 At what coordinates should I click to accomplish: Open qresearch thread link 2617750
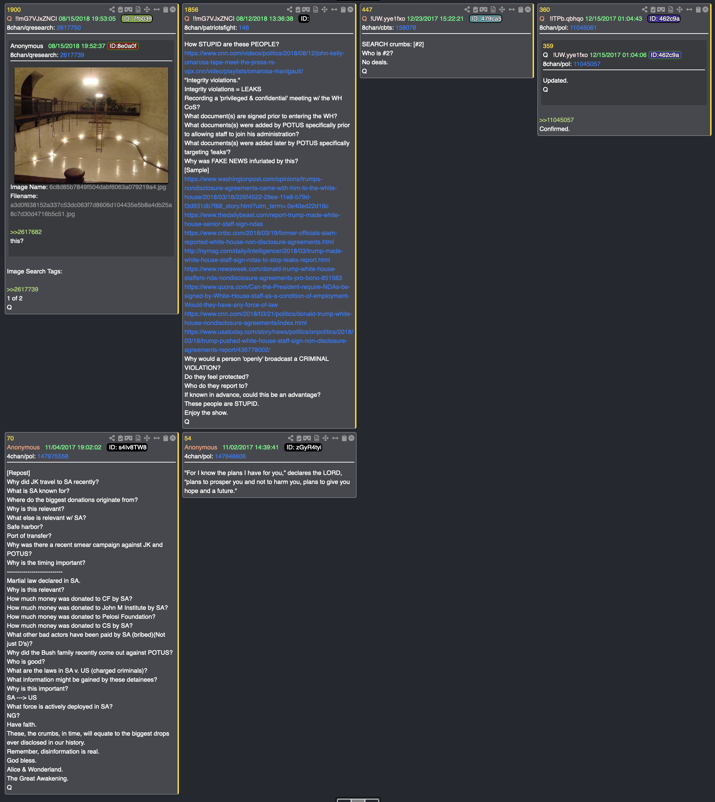68,28
